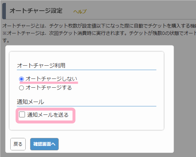Click the blue divider under 通知メール

tap(87, 106)
